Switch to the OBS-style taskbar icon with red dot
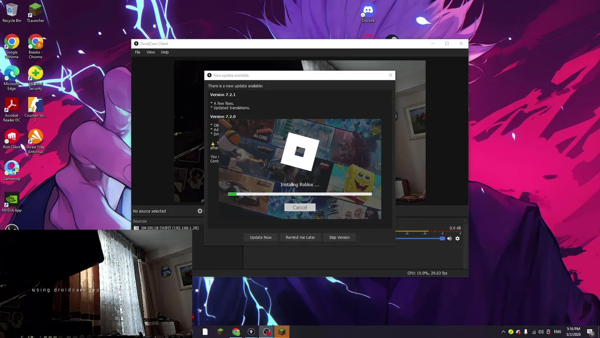Image resolution: width=600 pixels, height=338 pixels. tap(267, 332)
